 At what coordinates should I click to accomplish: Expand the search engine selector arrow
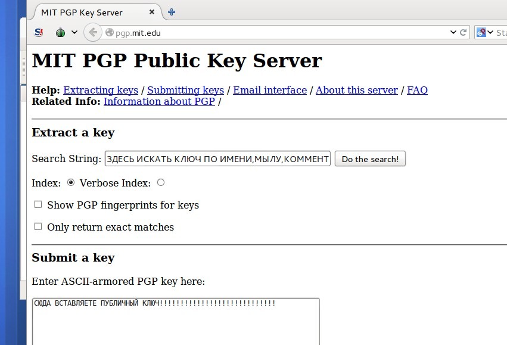490,32
